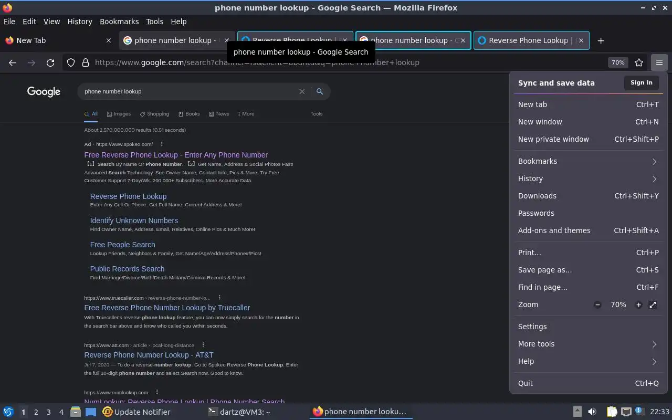
Task: Enter full screen from Zoom row
Action: tap(653, 304)
